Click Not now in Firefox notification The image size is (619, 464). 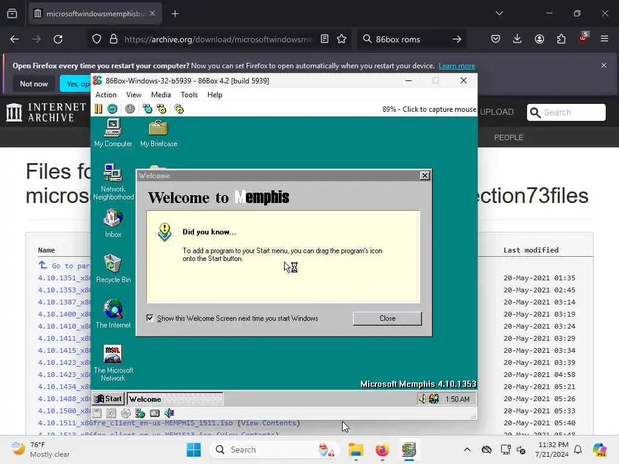(34, 83)
